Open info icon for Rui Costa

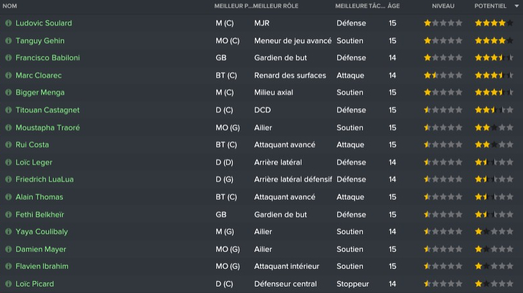click(x=8, y=145)
